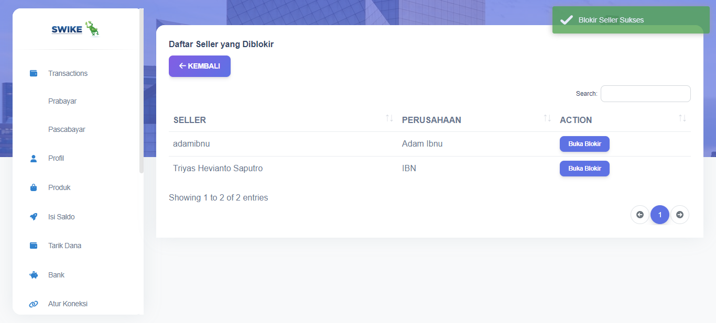Click Buka Blokir for Triyas Hevianto Saputro
Image resolution: width=716 pixels, height=323 pixels.
tap(584, 169)
